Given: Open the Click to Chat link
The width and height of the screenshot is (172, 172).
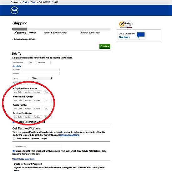Looking at the screenshot, I should pyautogui.click(x=29, y=2).
